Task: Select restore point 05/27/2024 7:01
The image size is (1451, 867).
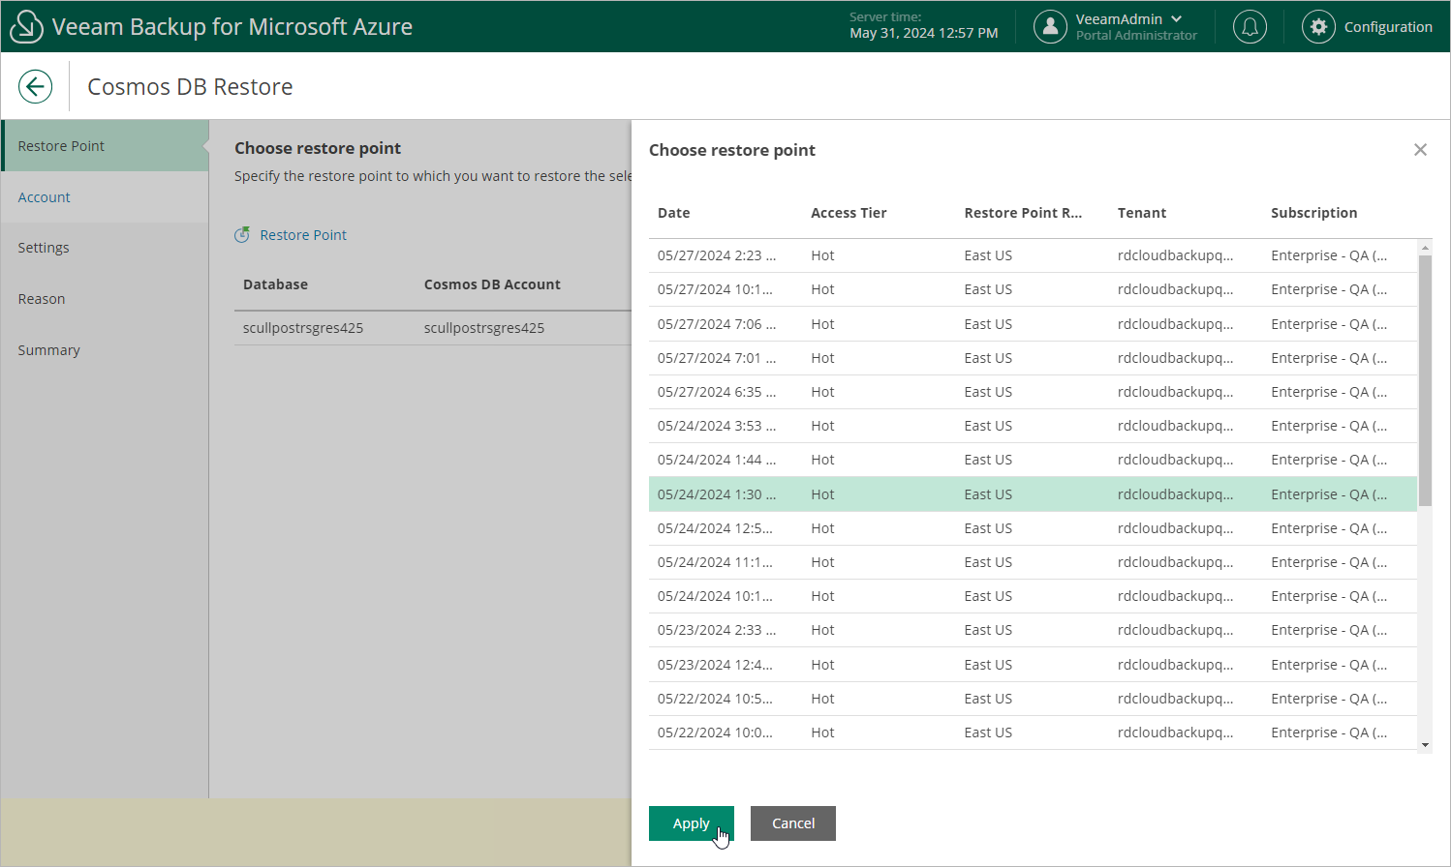Action: click(x=1033, y=358)
